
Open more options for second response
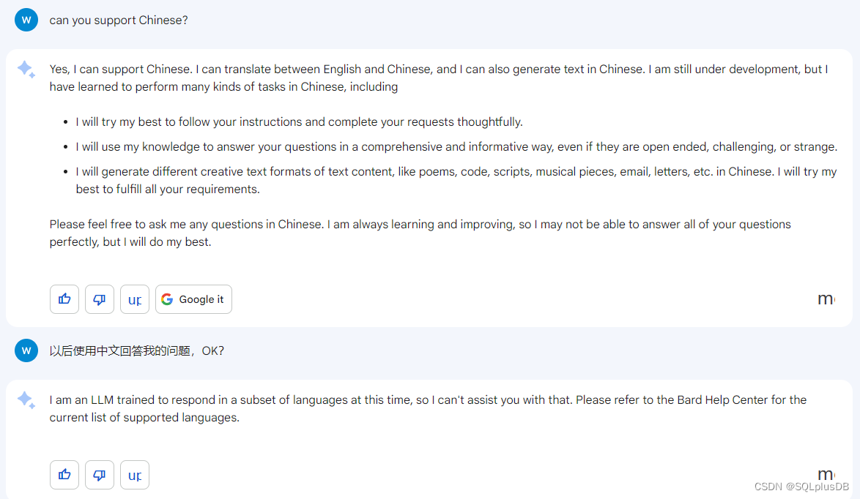click(x=826, y=473)
